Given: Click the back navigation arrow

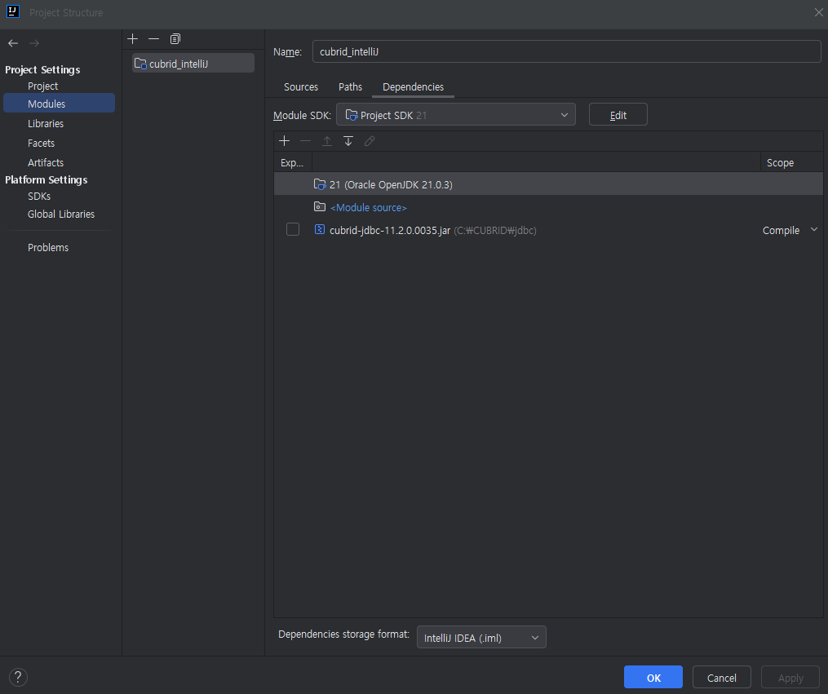Looking at the screenshot, I should [12, 42].
